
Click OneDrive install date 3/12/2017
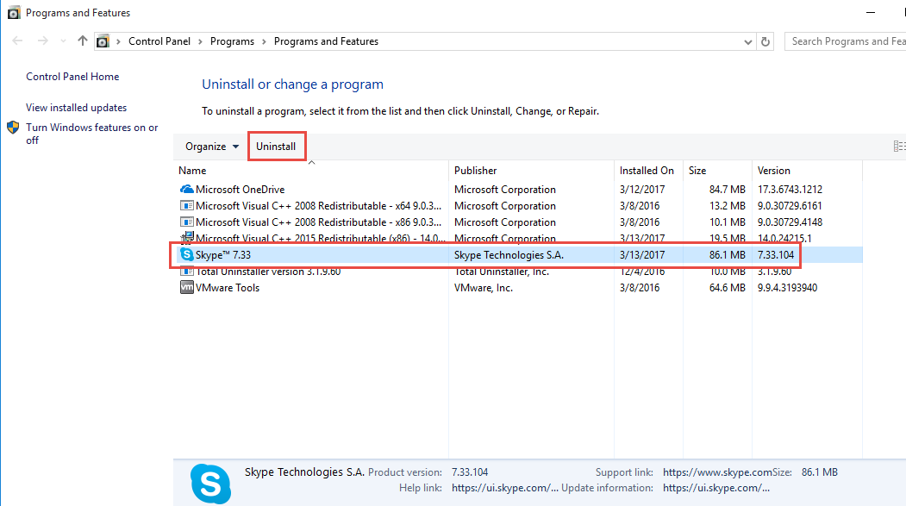tap(642, 190)
